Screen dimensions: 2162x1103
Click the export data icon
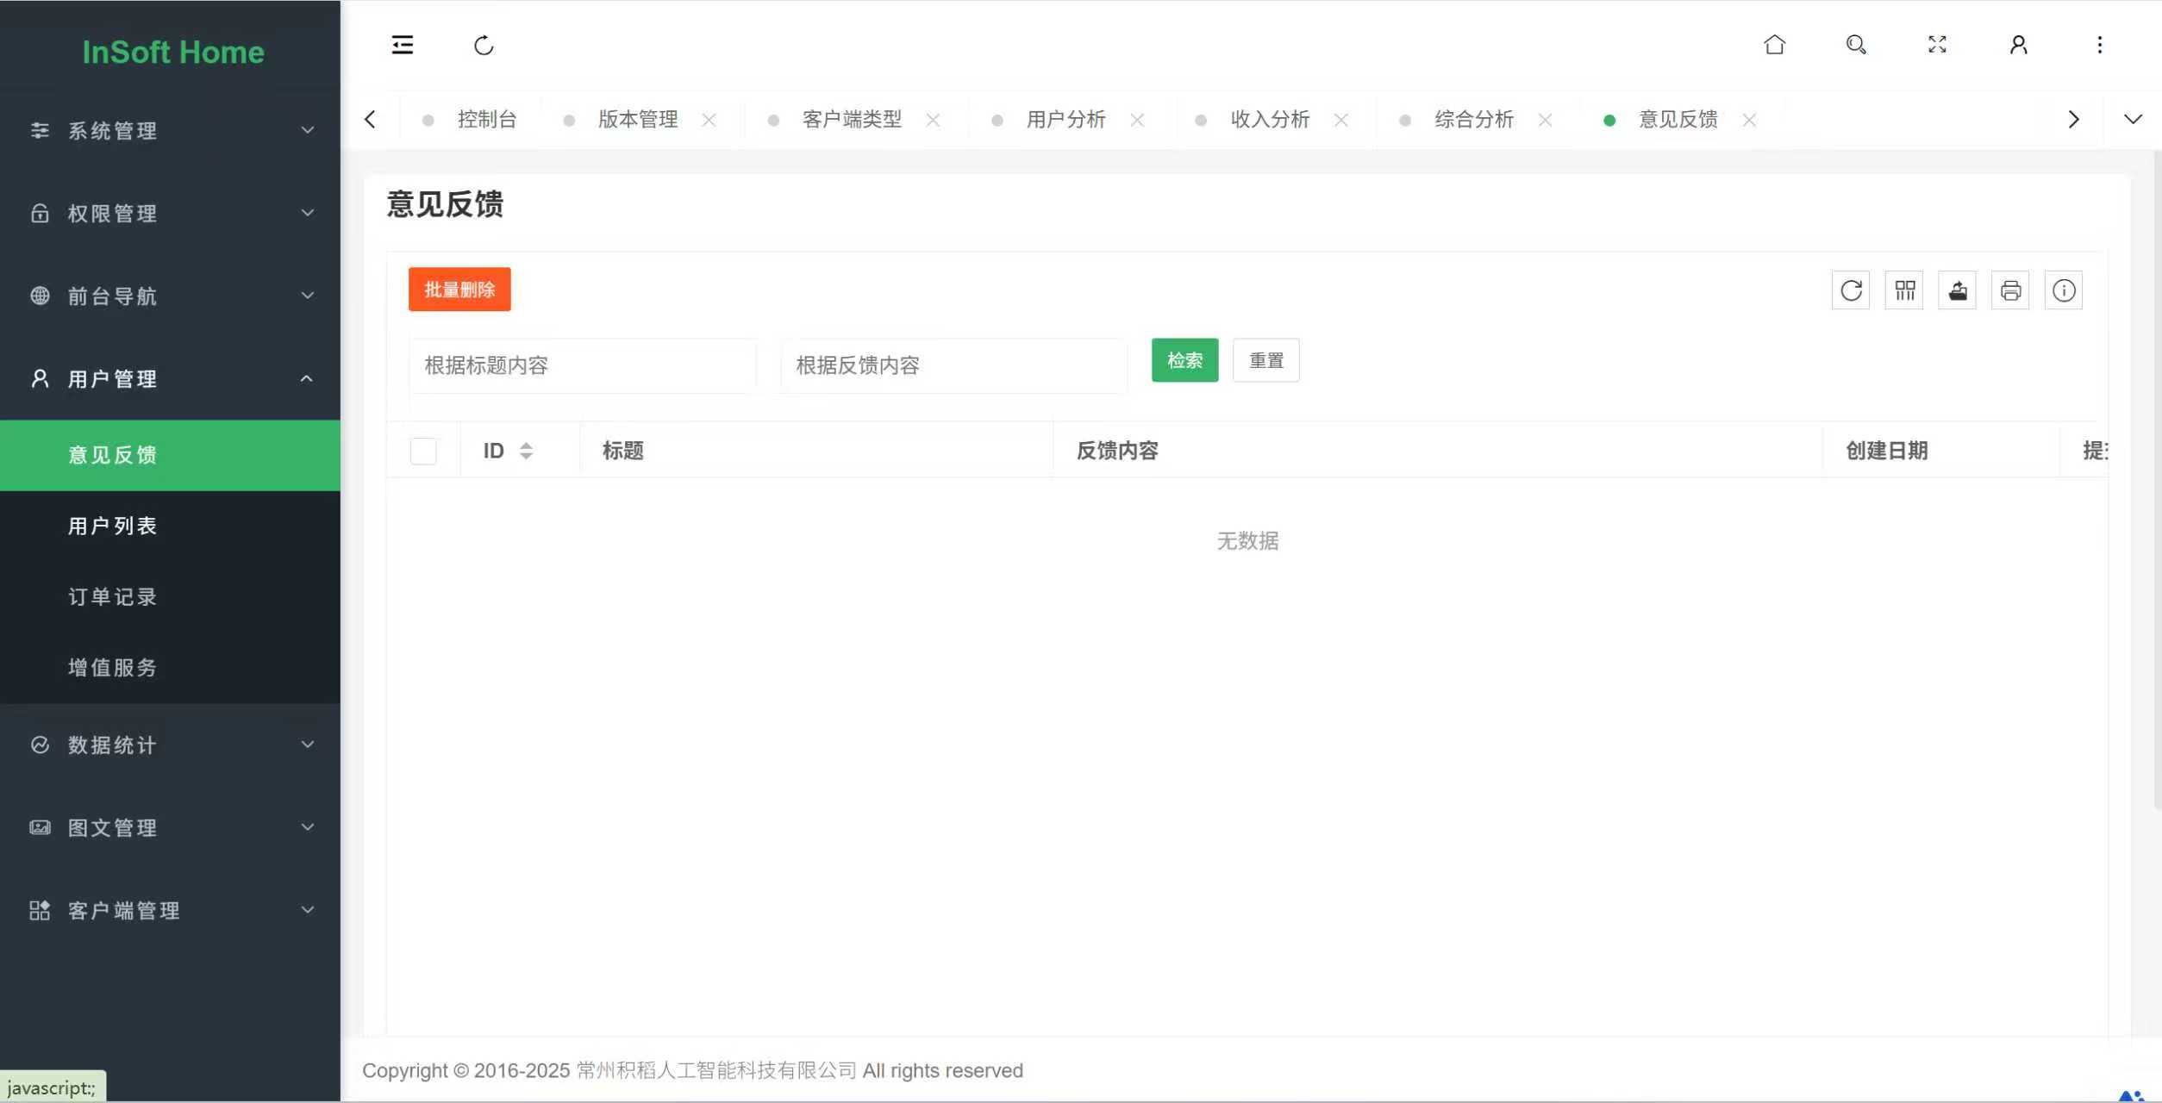click(1957, 290)
